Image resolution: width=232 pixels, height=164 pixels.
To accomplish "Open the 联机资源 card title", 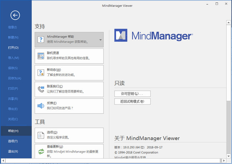I will tap(53, 53).
